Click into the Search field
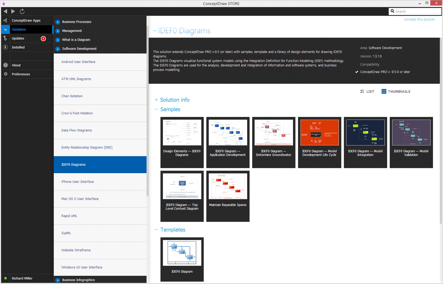This screenshot has width=443, height=284. [415, 12]
